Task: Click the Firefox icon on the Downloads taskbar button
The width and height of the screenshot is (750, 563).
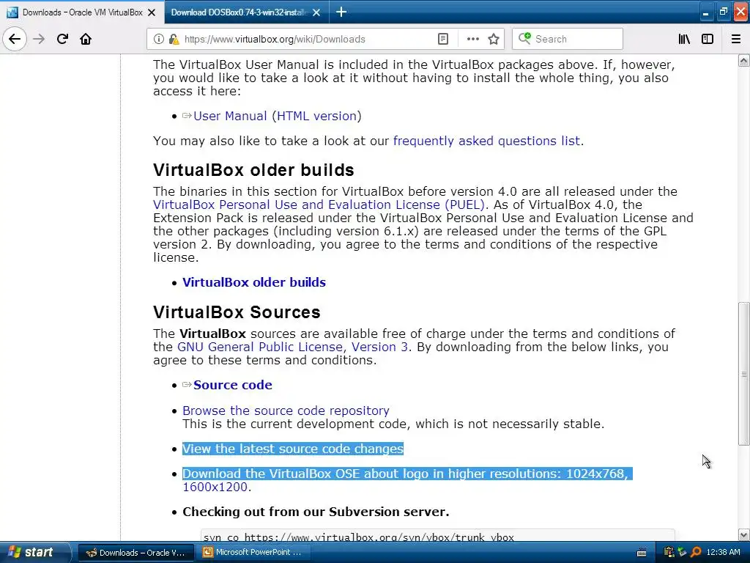Action: coord(91,553)
